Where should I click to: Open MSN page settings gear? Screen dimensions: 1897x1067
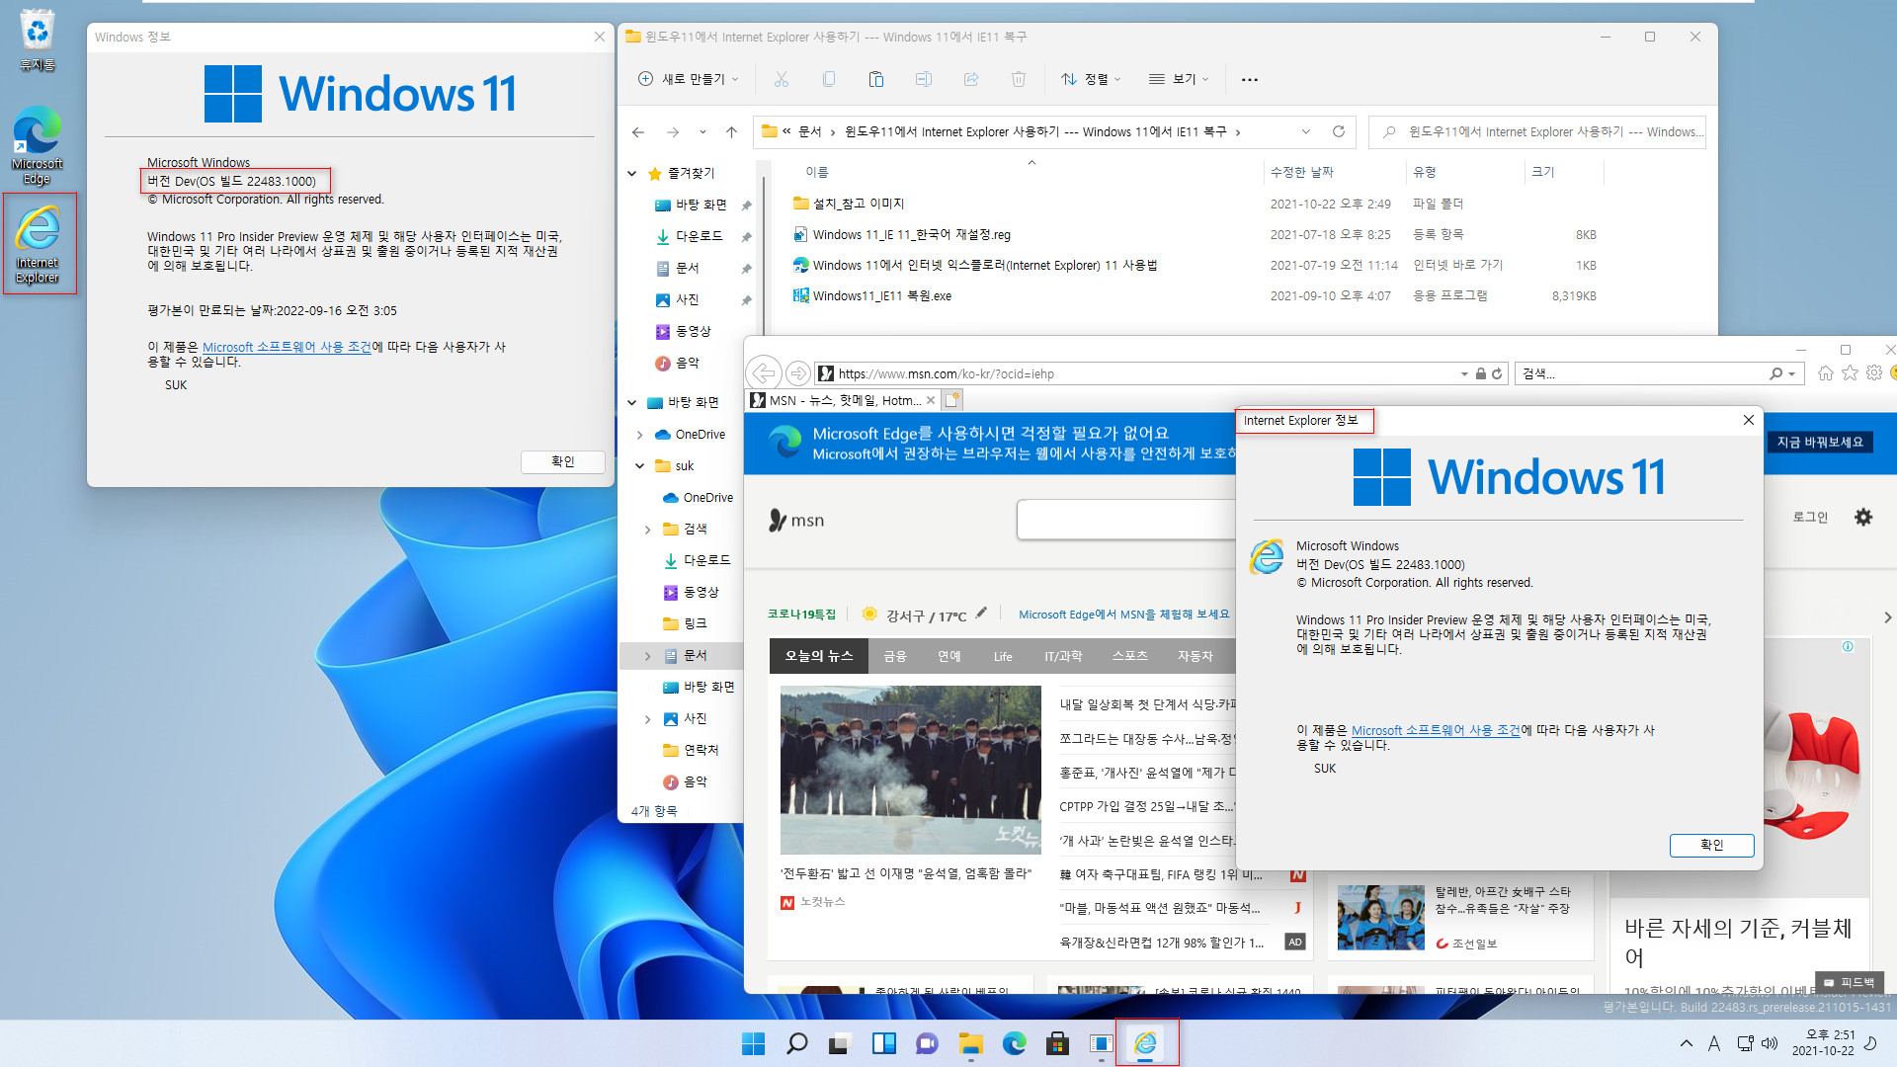pos(1863,517)
